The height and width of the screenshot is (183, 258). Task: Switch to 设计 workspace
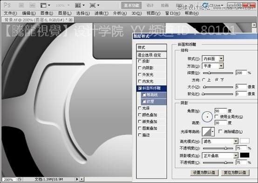(150, 6)
